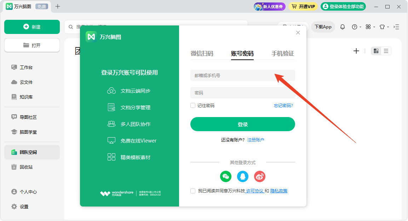This screenshot has width=408, height=221.
Task: Expand the skin theme shirt dropdown
Action: [x=384, y=27]
